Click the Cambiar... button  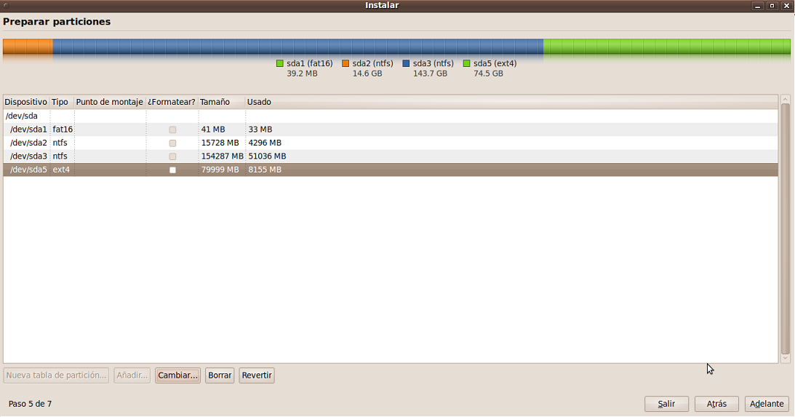coord(177,376)
